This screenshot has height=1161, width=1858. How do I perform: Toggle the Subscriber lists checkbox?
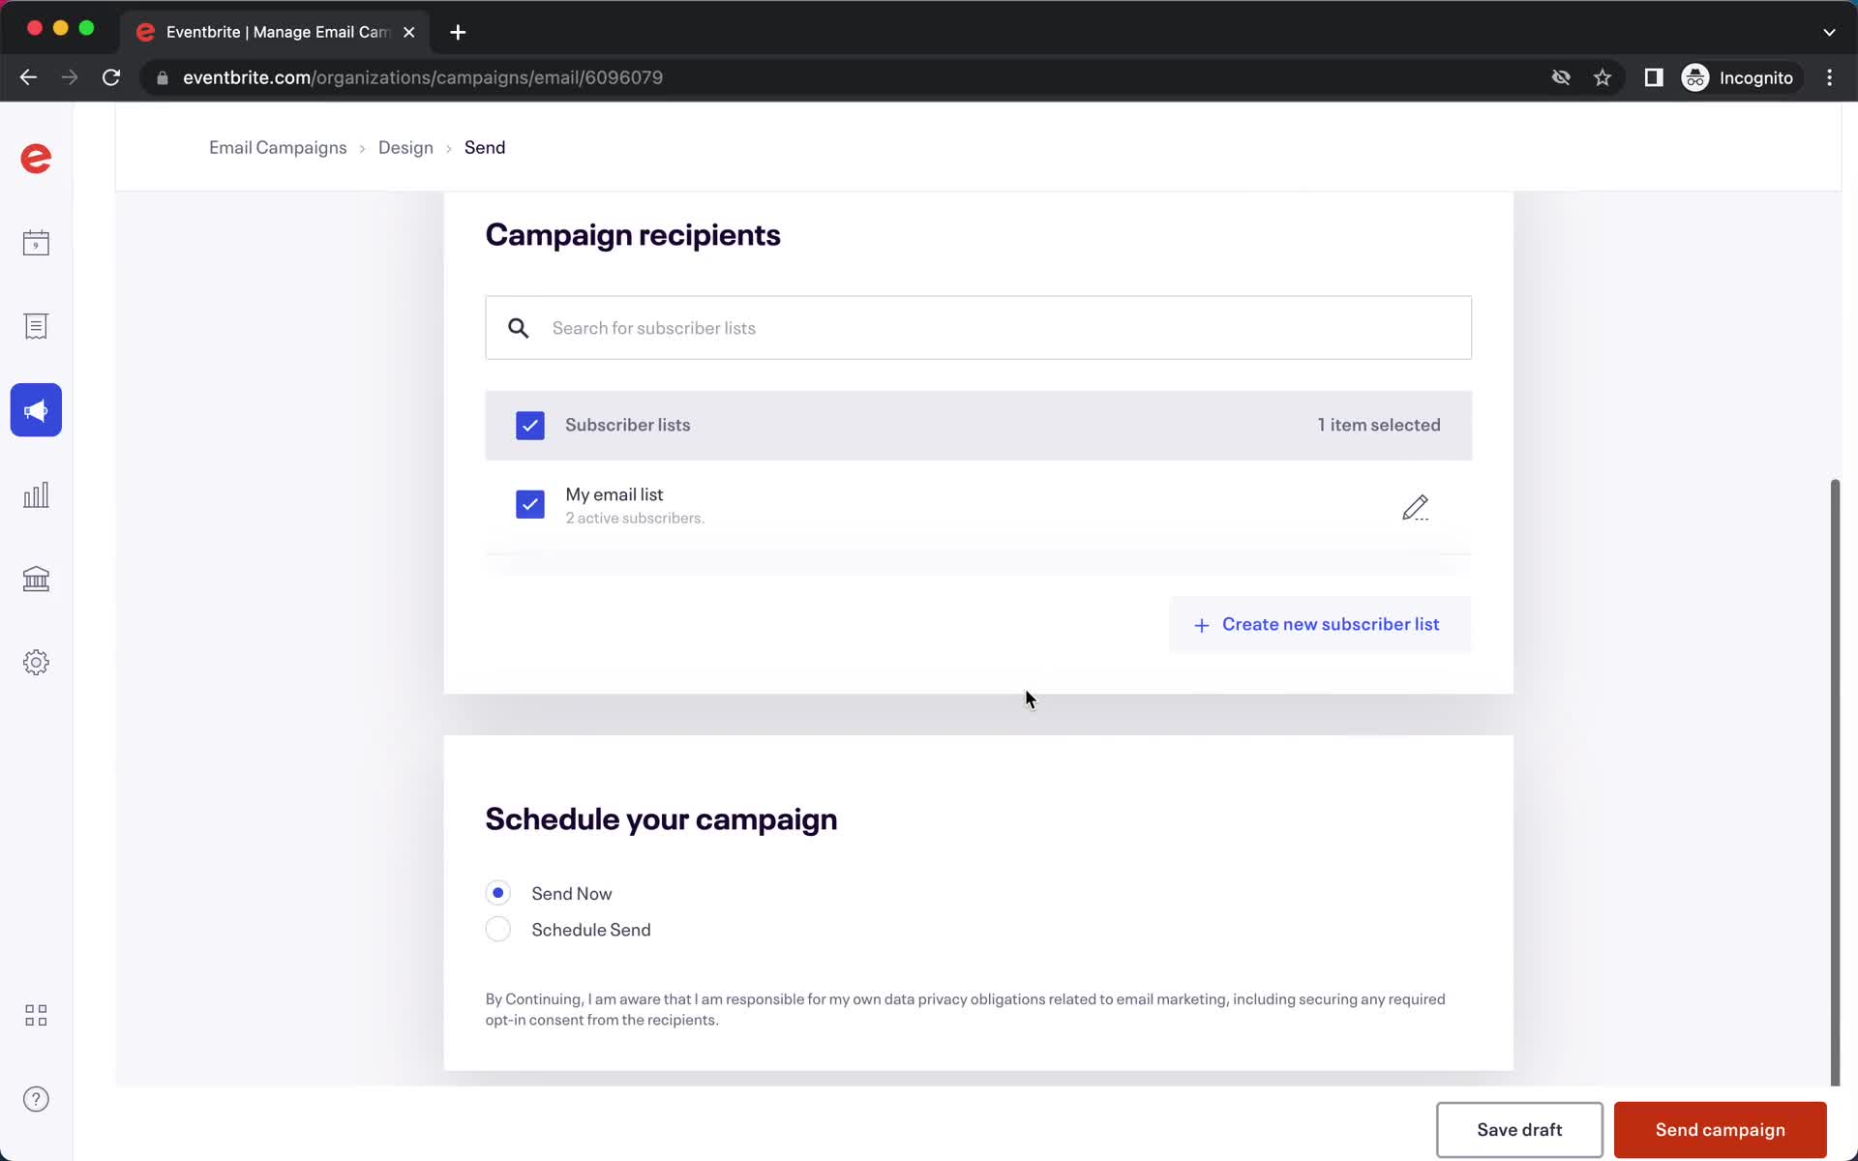pyautogui.click(x=531, y=424)
